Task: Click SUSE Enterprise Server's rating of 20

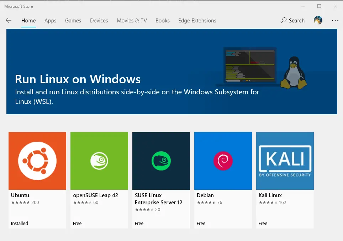Action: tap(148, 209)
